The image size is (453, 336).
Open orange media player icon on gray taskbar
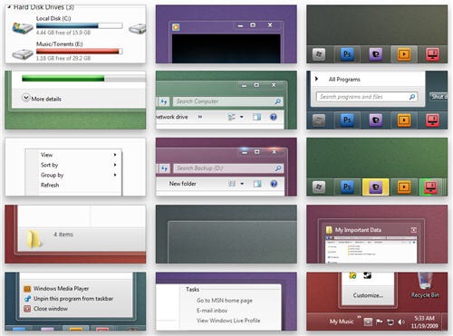(404, 54)
